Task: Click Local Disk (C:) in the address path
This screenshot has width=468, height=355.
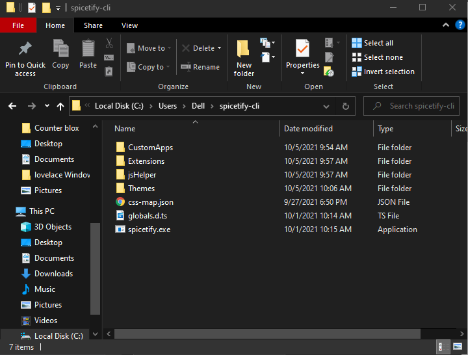Action: (x=119, y=106)
